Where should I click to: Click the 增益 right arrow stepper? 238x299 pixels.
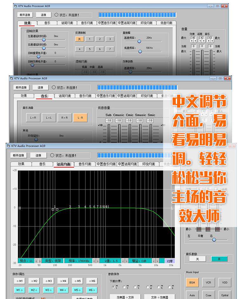[x=157, y=261]
